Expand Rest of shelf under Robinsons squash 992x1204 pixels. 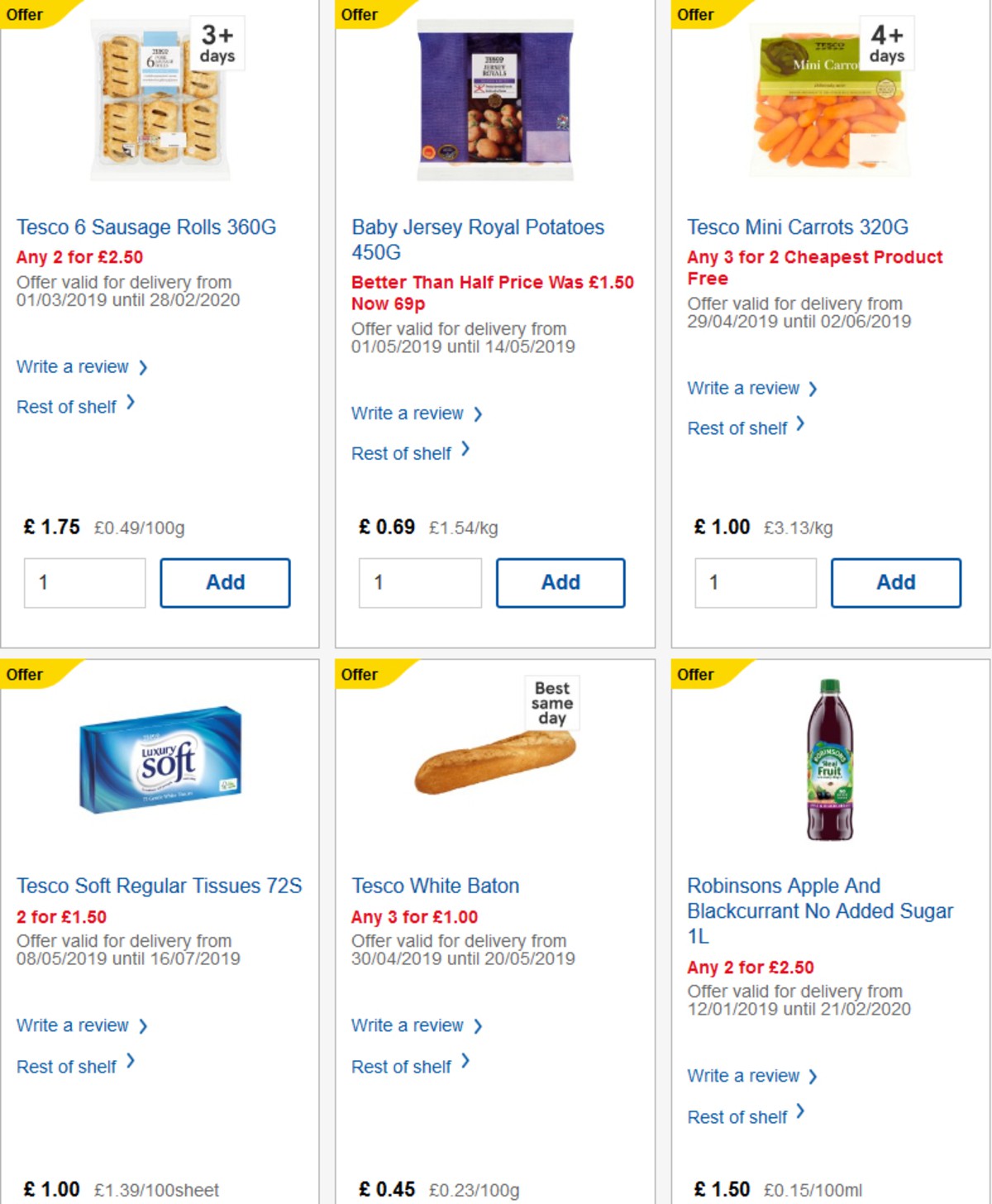point(737,1116)
